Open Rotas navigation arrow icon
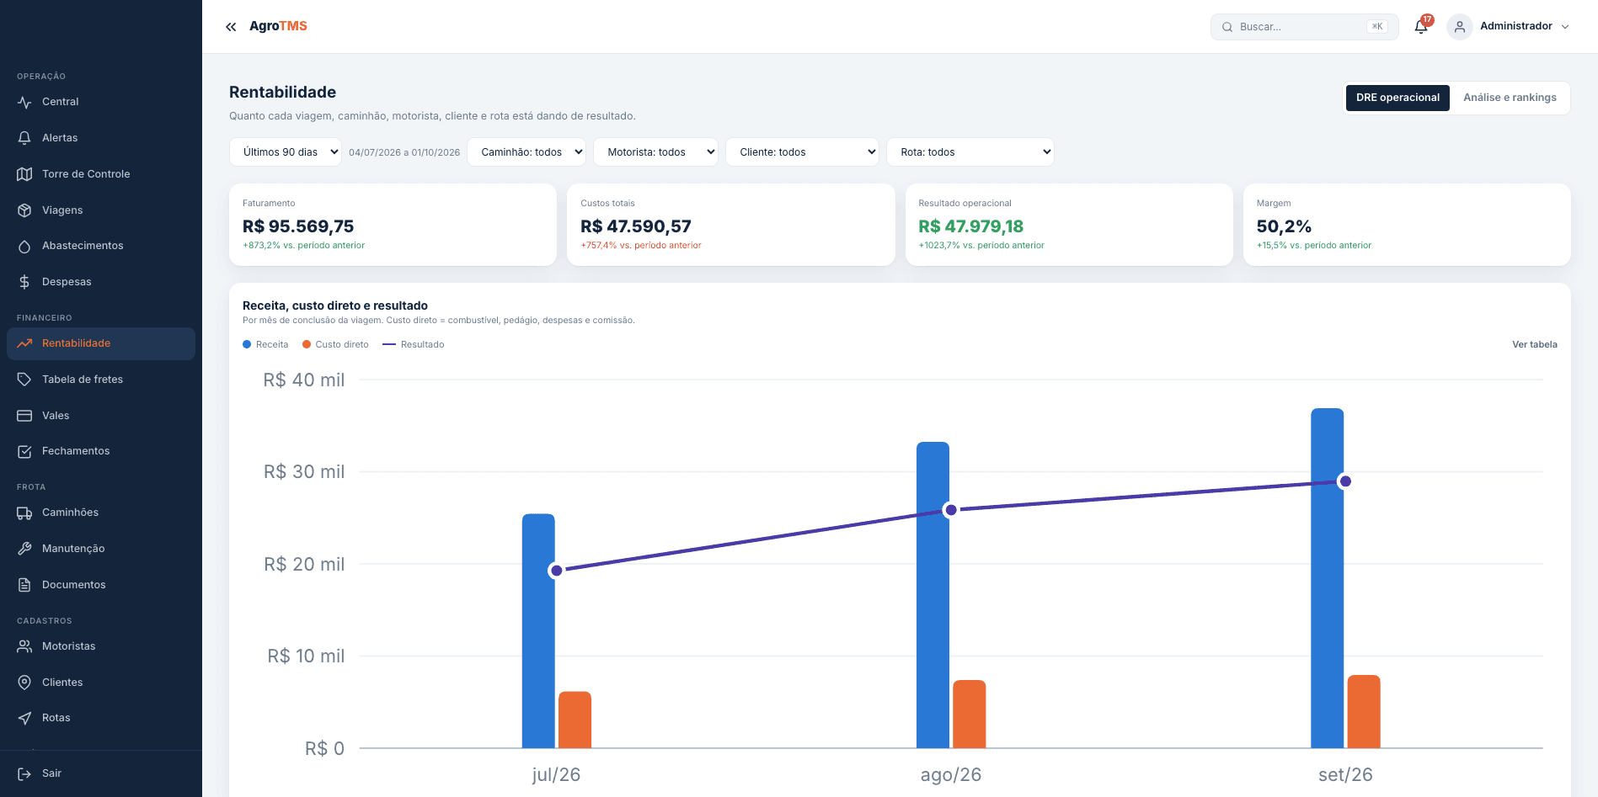The width and height of the screenshot is (1598, 797). (x=24, y=718)
